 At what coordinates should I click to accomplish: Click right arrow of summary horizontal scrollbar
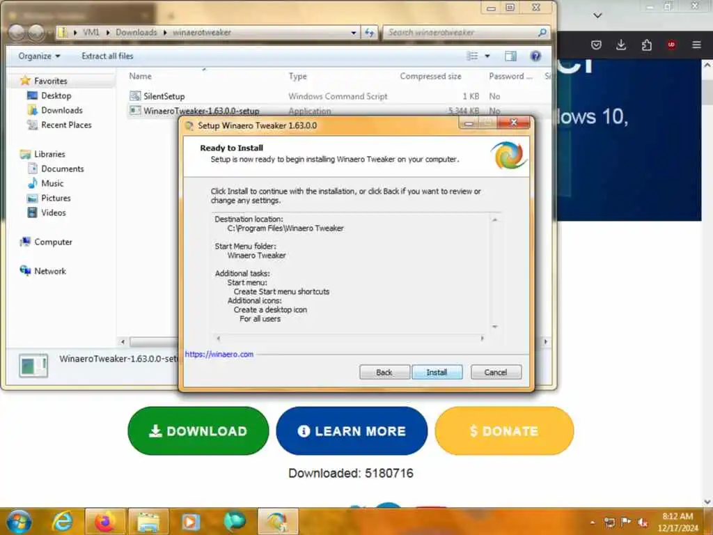(483, 339)
